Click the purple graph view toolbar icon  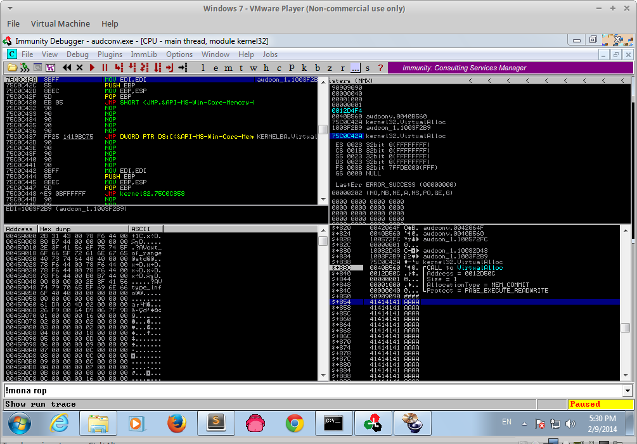pyautogui.click(x=50, y=68)
